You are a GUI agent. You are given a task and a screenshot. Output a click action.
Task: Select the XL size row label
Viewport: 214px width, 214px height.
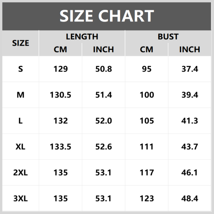coord(21,147)
